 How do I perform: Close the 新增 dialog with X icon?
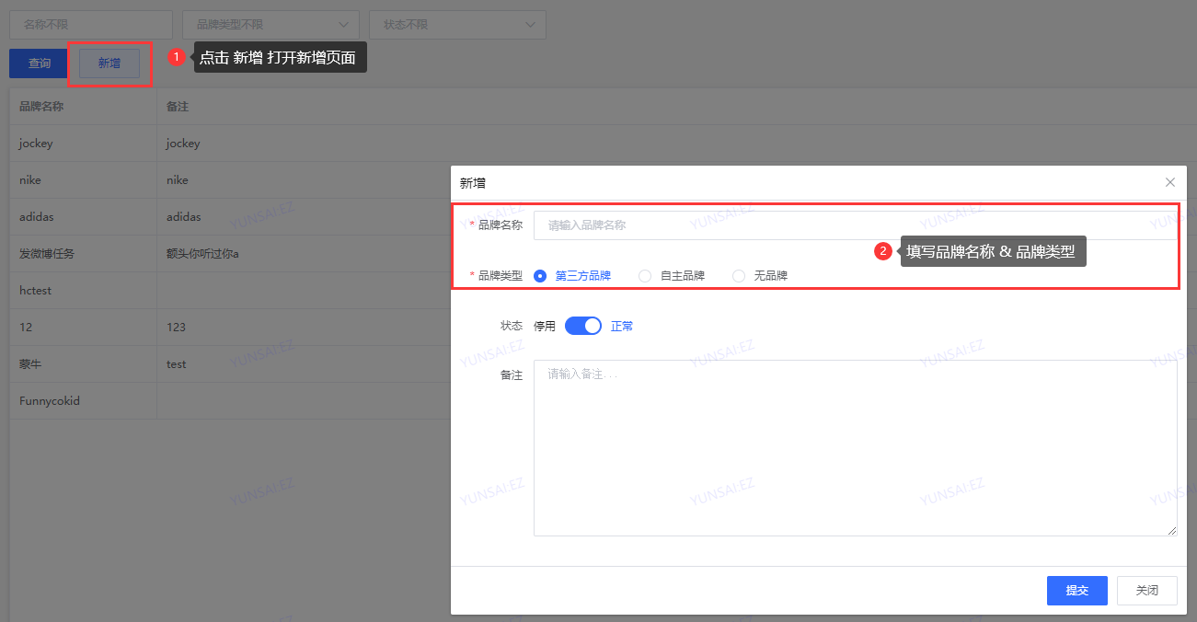1169,182
